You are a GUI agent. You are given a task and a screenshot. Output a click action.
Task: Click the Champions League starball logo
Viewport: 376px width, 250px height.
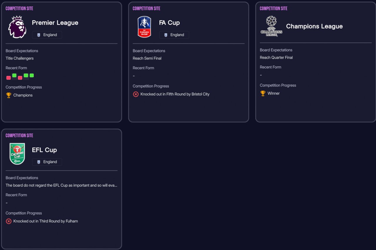[271, 26]
